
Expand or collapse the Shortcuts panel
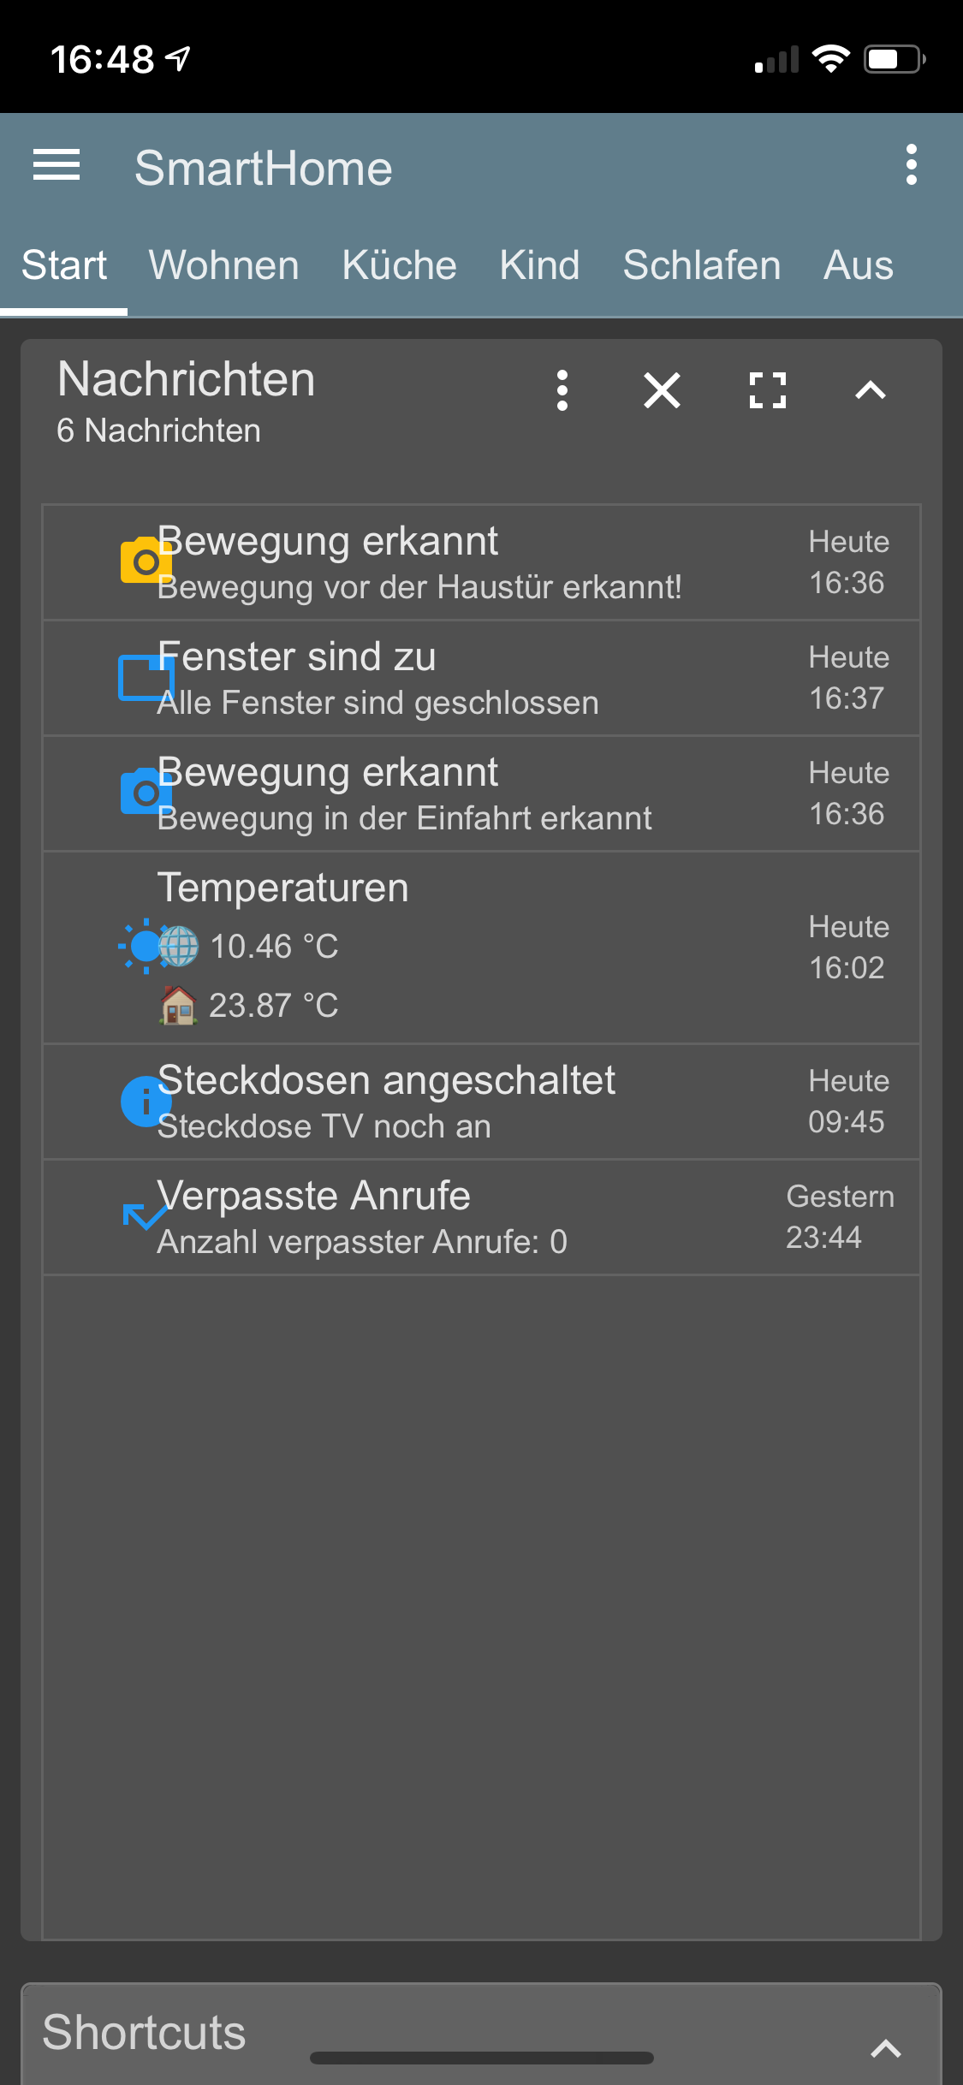click(886, 2048)
